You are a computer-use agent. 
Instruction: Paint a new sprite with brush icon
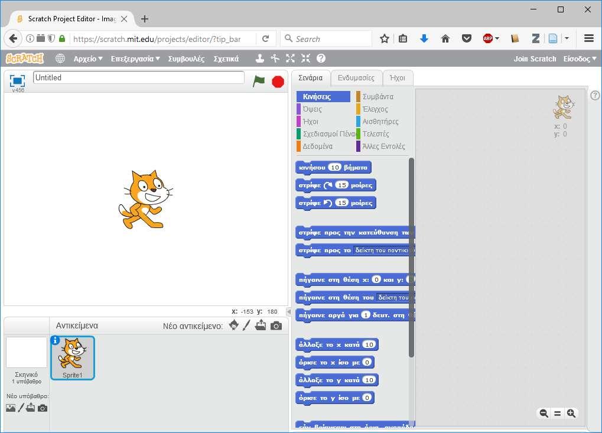(x=246, y=325)
